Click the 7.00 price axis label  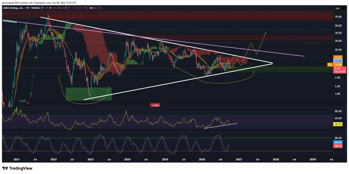click(337, 78)
